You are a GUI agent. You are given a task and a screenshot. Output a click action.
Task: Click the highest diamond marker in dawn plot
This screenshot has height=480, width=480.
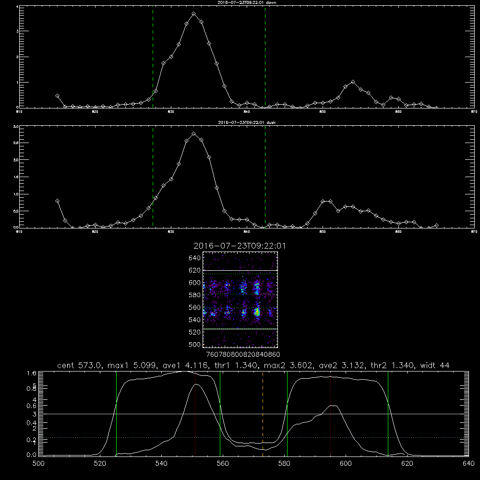(x=194, y=14)
